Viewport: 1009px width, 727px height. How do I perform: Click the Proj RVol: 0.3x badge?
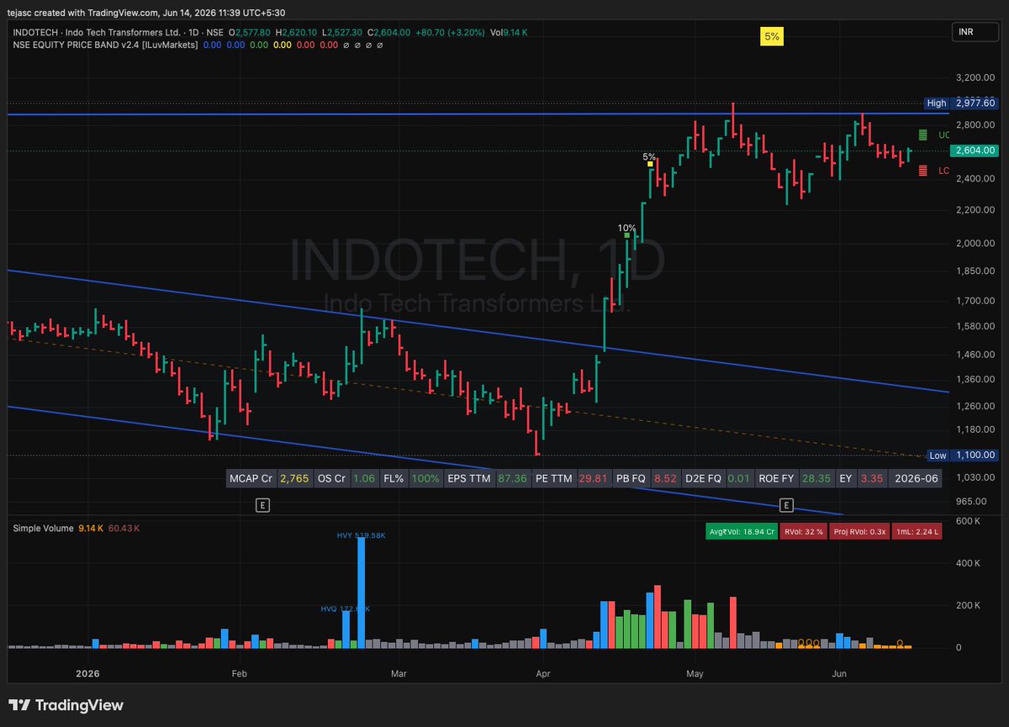point(860,531)
